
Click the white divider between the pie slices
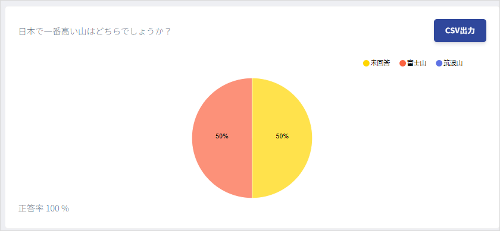point(252,169)
